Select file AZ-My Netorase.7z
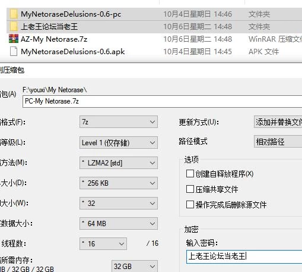Image resolution: width=302 pixels, height=272 pixels. click(54, 39)
